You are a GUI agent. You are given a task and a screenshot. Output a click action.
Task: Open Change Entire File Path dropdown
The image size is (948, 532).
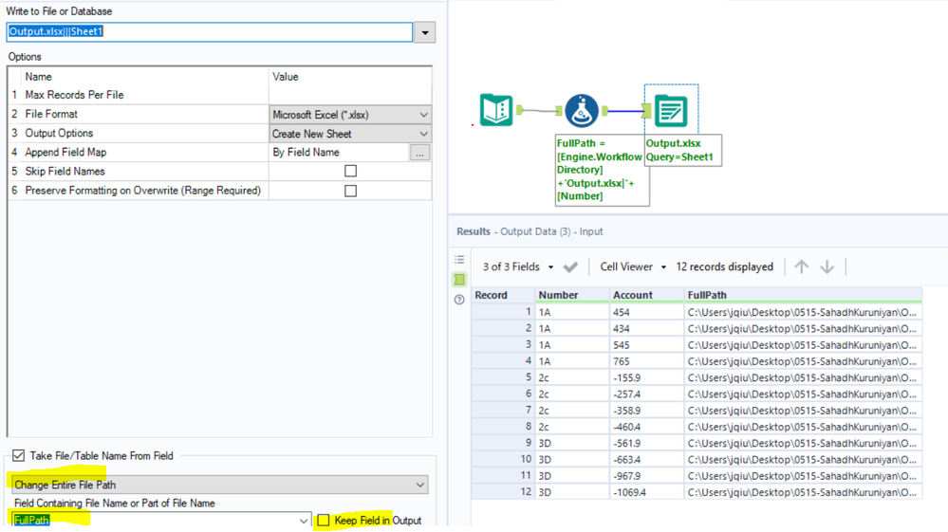(x=219, y=485)
